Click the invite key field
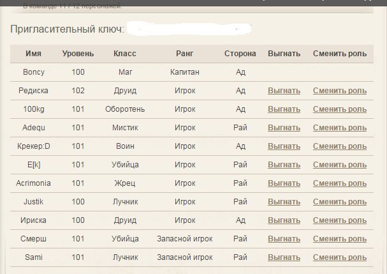The image size is (387, 274). 189,29
